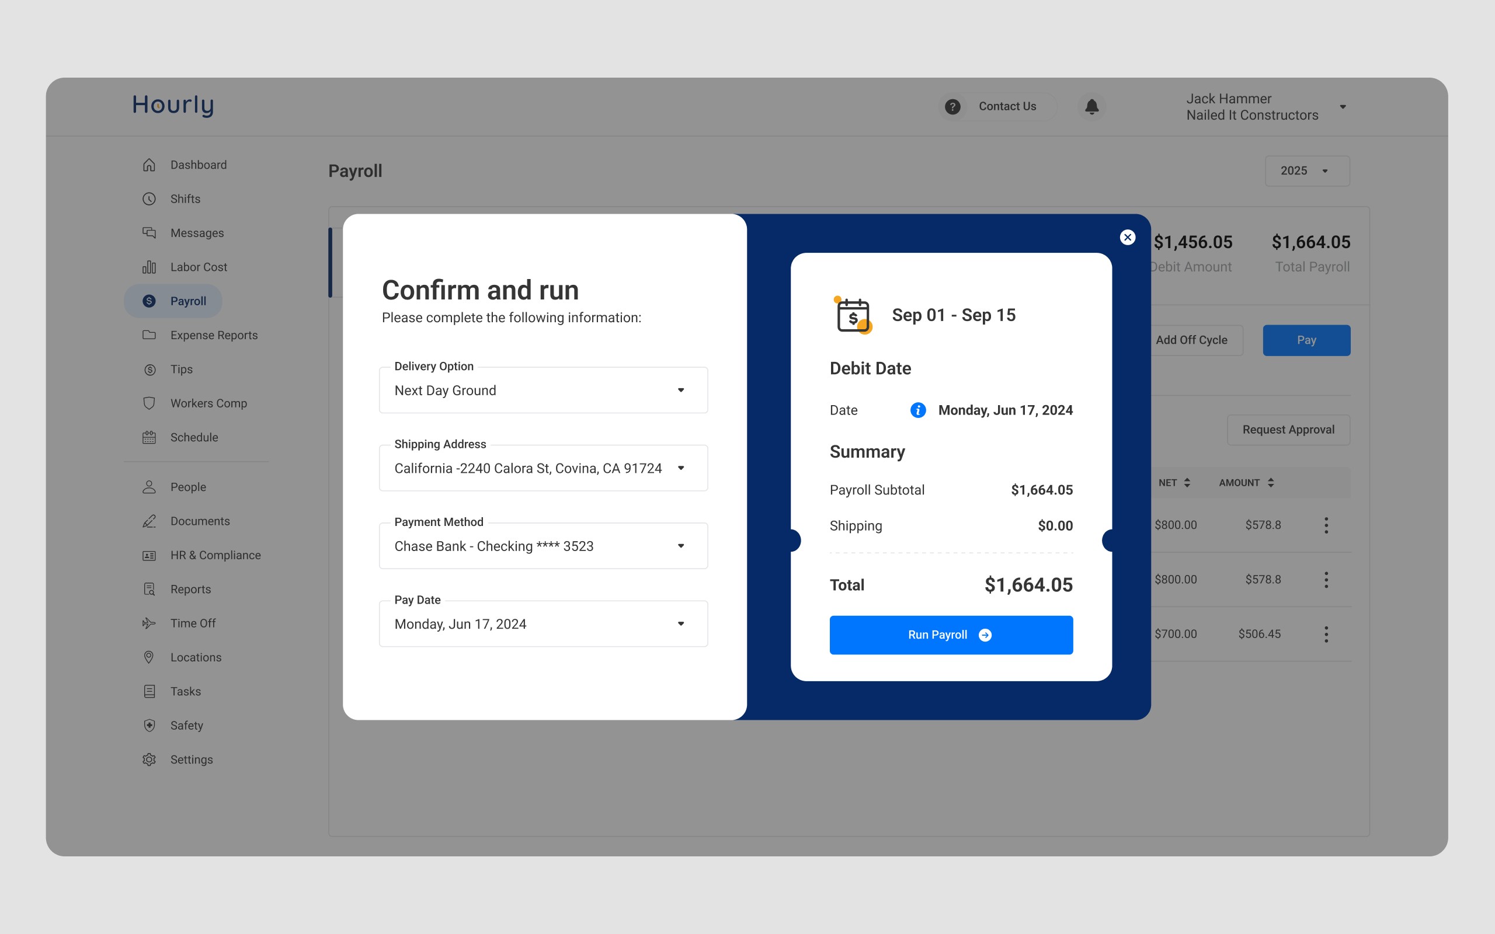Sort by the NET column arrows
Image resolution: width=1495 pixels, height=934 pixels.
1187,482
